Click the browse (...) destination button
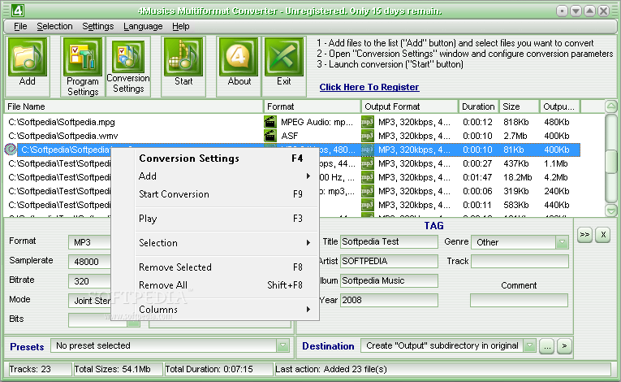621x382 pixels. click(x=547, y=346)
